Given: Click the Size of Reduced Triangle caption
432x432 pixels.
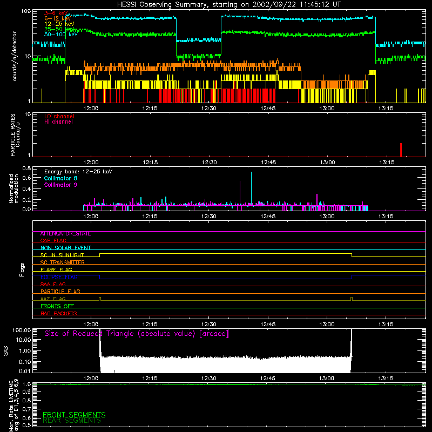Looking at the screenshot, I should [137, 334].
